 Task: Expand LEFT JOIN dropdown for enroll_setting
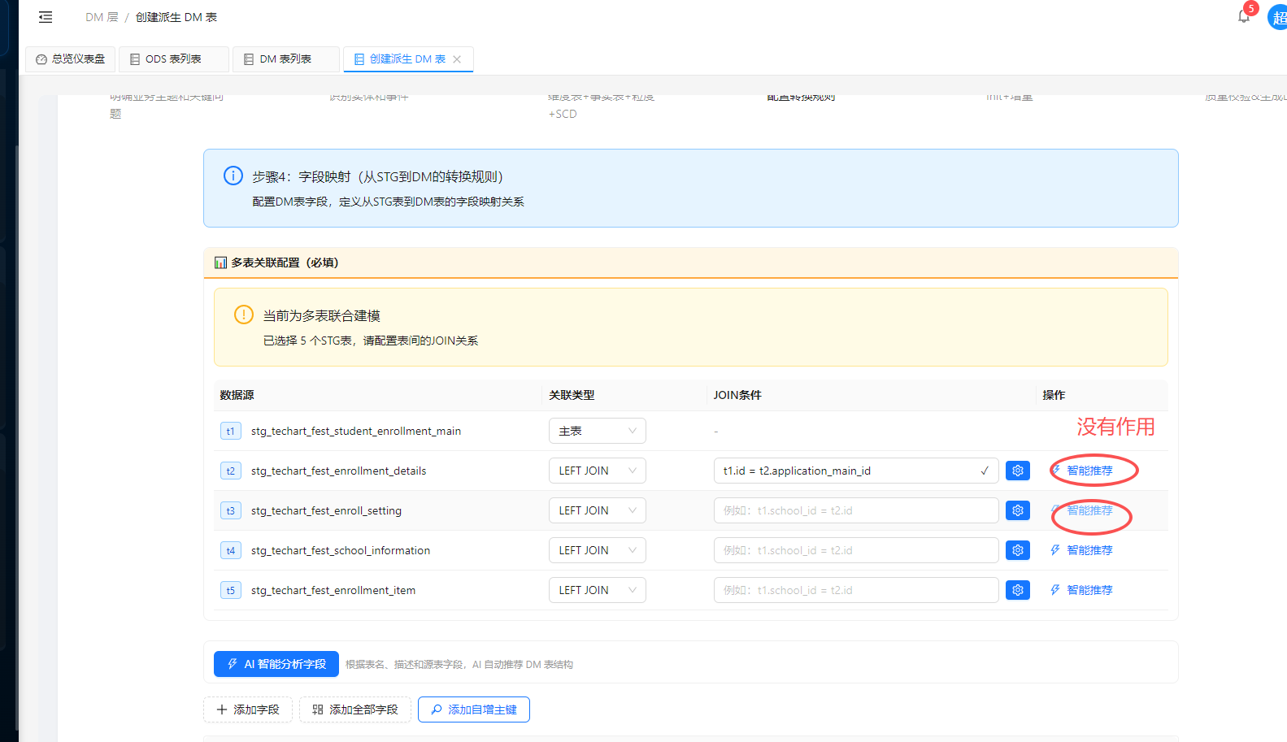[597, 510]
